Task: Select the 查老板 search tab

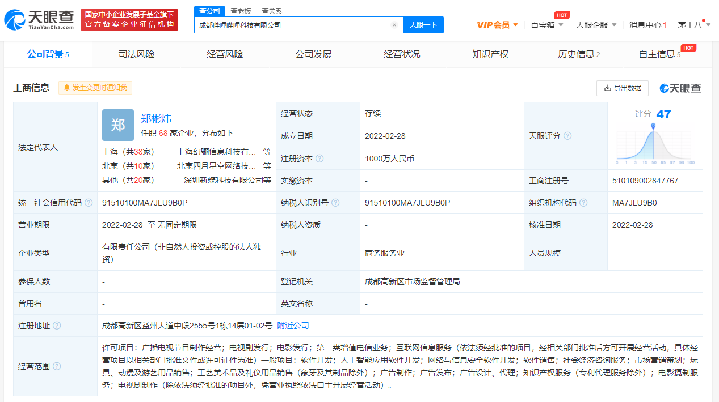Action: [241, 11]
